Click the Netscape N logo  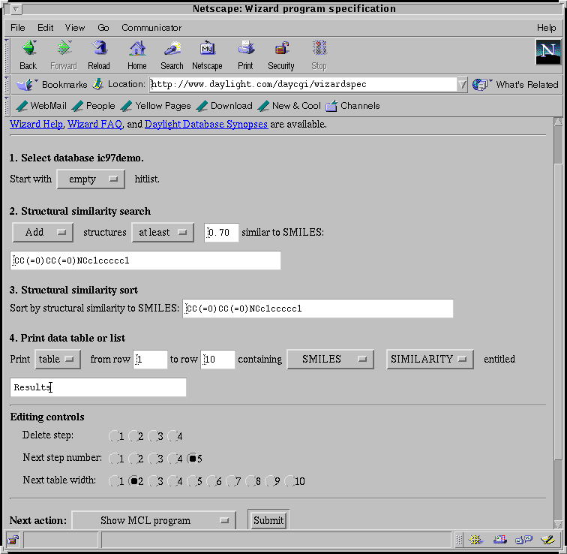547,53
